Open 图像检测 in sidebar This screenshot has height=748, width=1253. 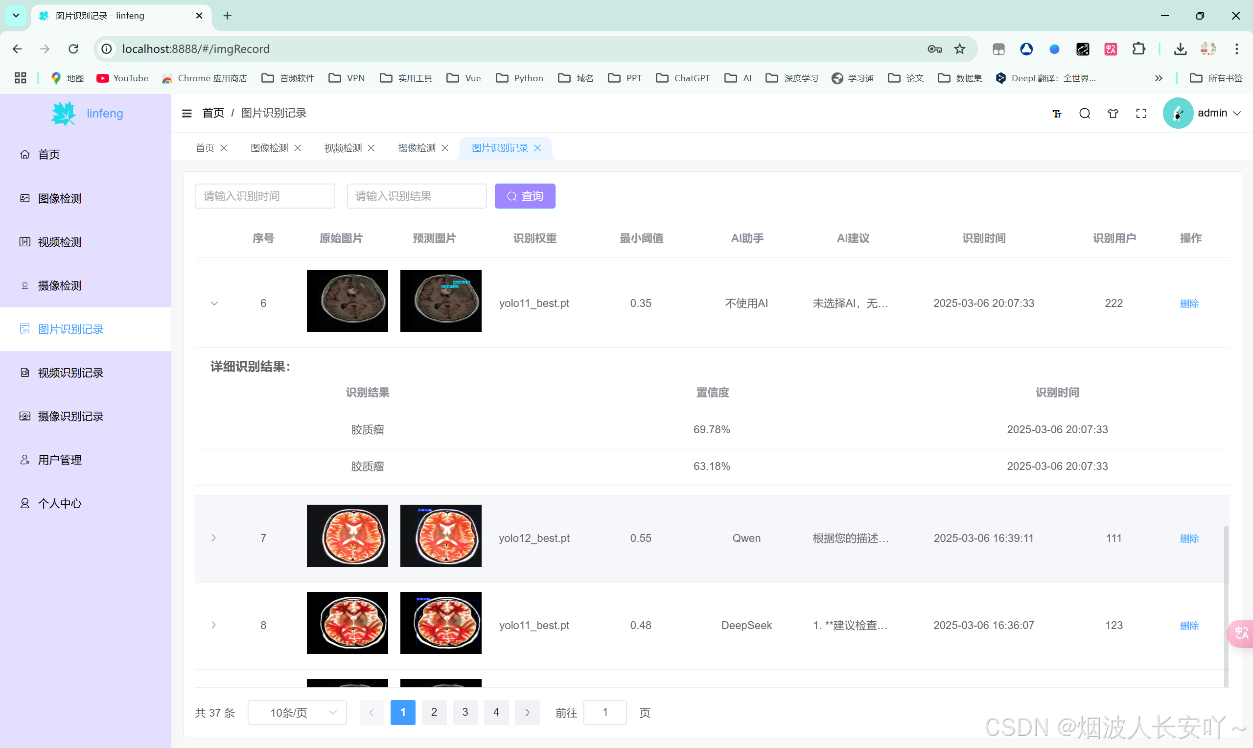click(59, 198)
